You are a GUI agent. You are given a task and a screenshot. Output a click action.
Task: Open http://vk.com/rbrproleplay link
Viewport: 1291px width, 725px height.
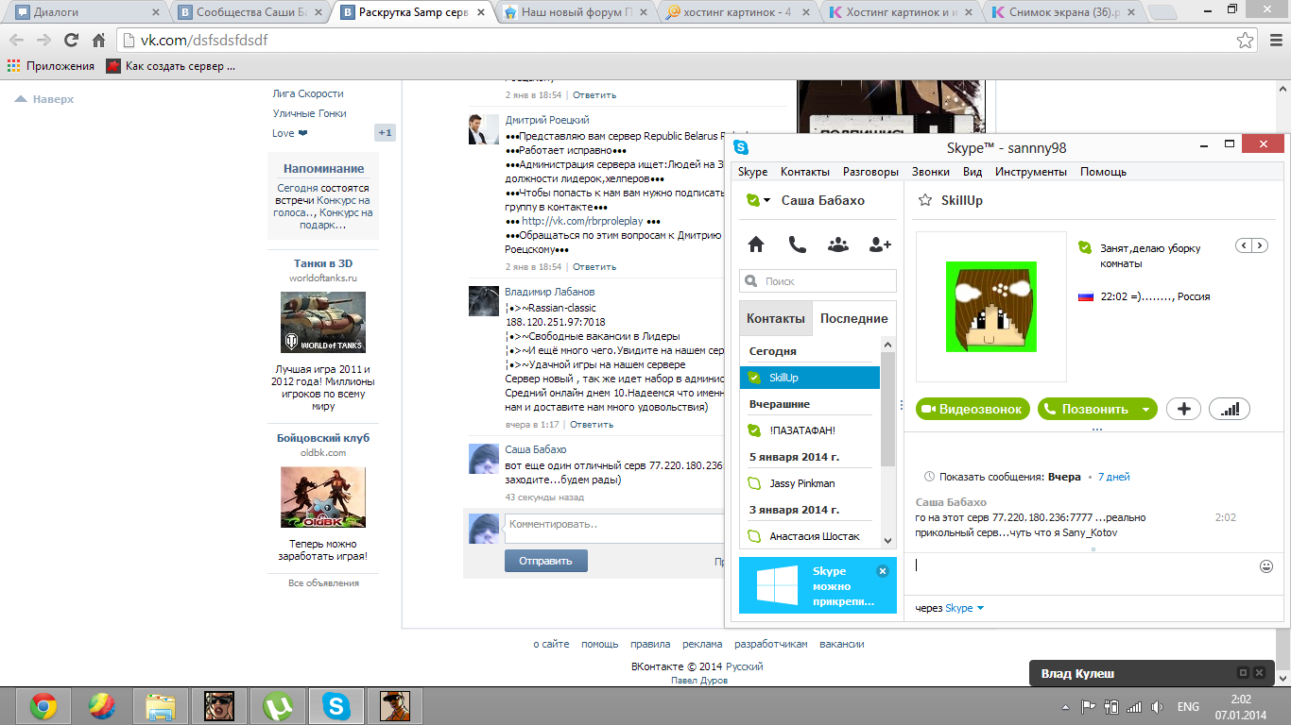tap(582, 221)
